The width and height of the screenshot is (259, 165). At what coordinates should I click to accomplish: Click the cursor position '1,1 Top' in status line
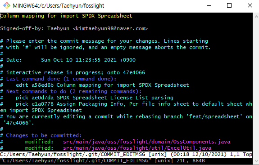click(241, 155)
